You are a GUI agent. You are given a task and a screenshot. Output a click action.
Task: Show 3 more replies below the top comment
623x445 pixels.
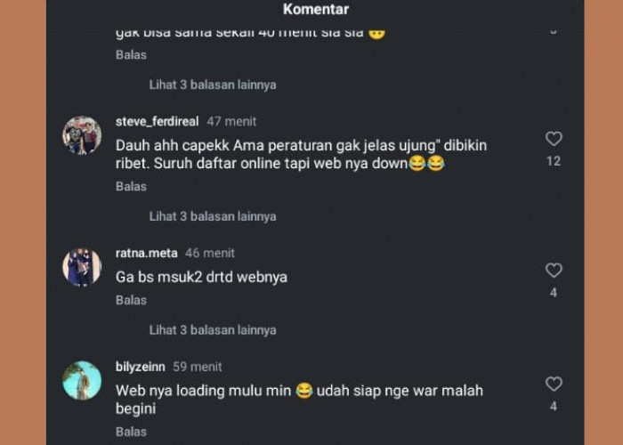click(x=213, y=85)
